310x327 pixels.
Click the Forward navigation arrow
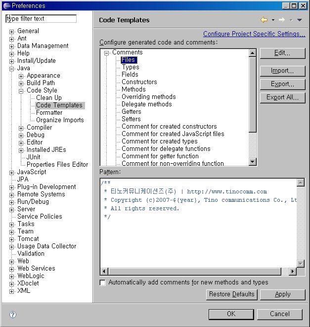[282, 20]
